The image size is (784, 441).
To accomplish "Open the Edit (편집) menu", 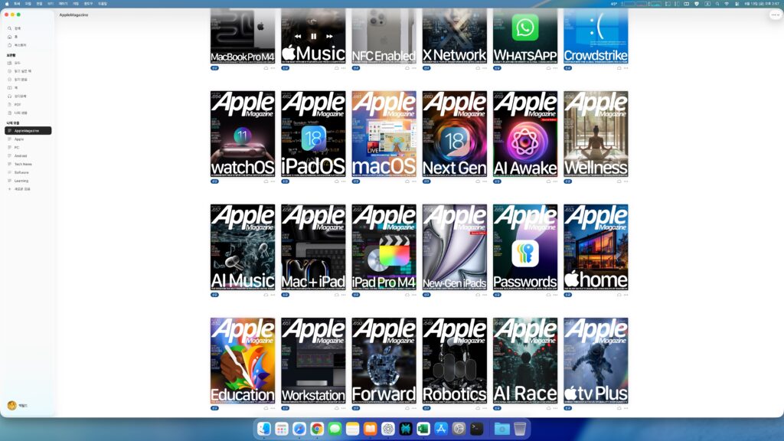I will (39, 4).
